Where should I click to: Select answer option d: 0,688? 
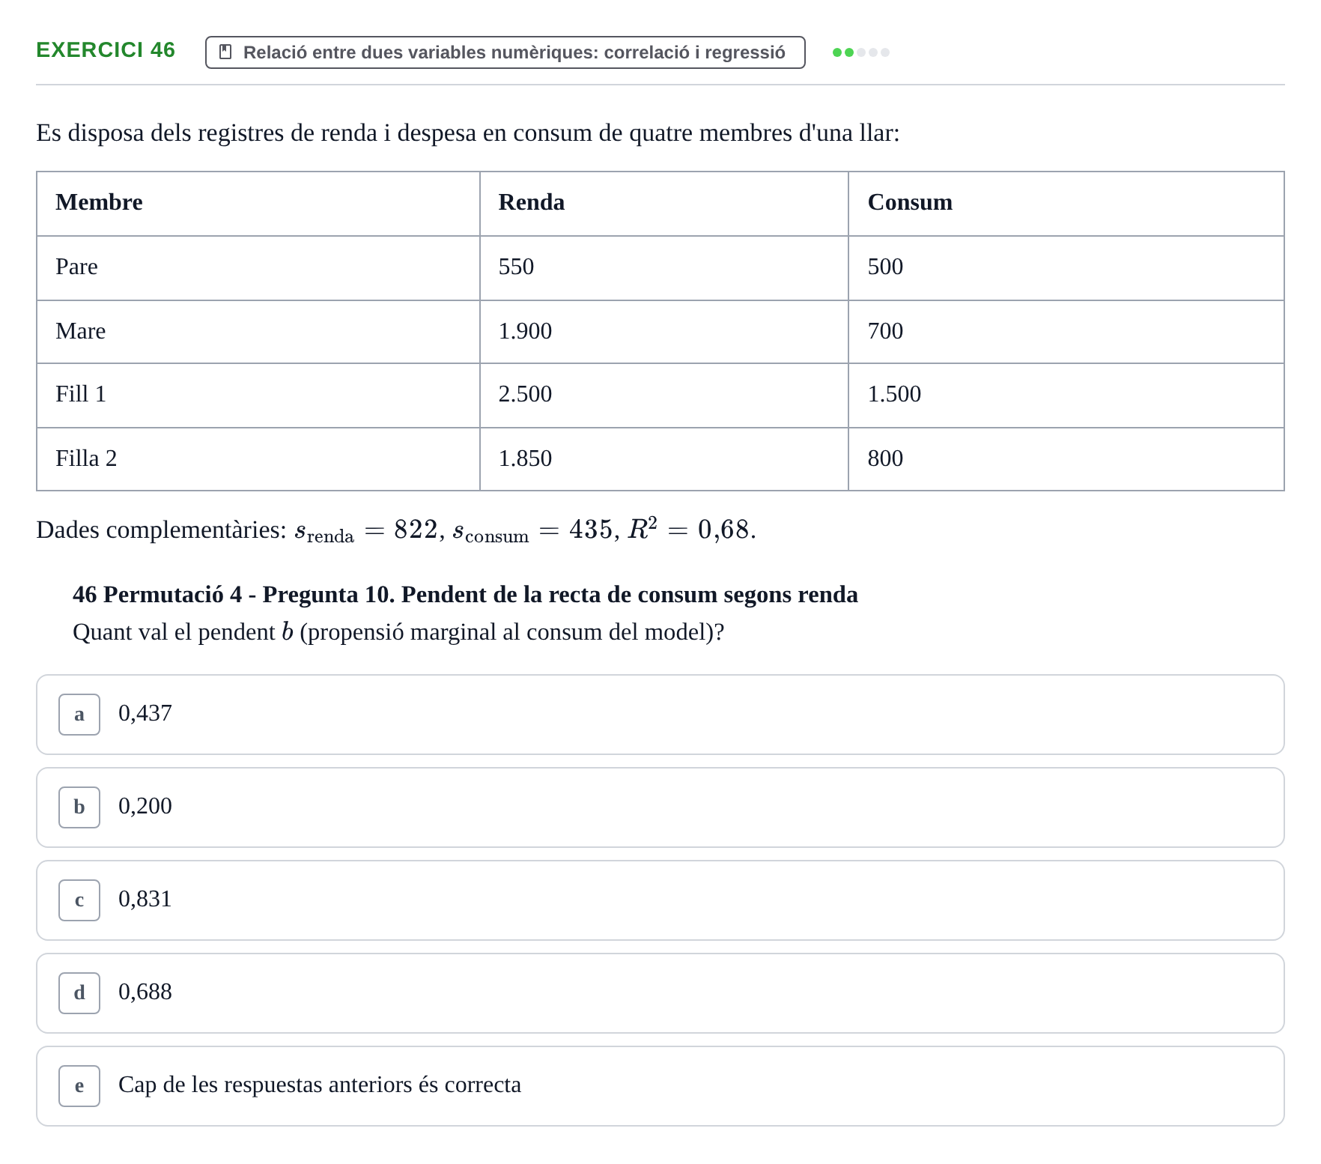point(660,993)
